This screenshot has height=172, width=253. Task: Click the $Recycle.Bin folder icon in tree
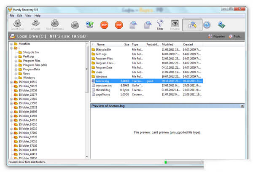pos(20,52)
